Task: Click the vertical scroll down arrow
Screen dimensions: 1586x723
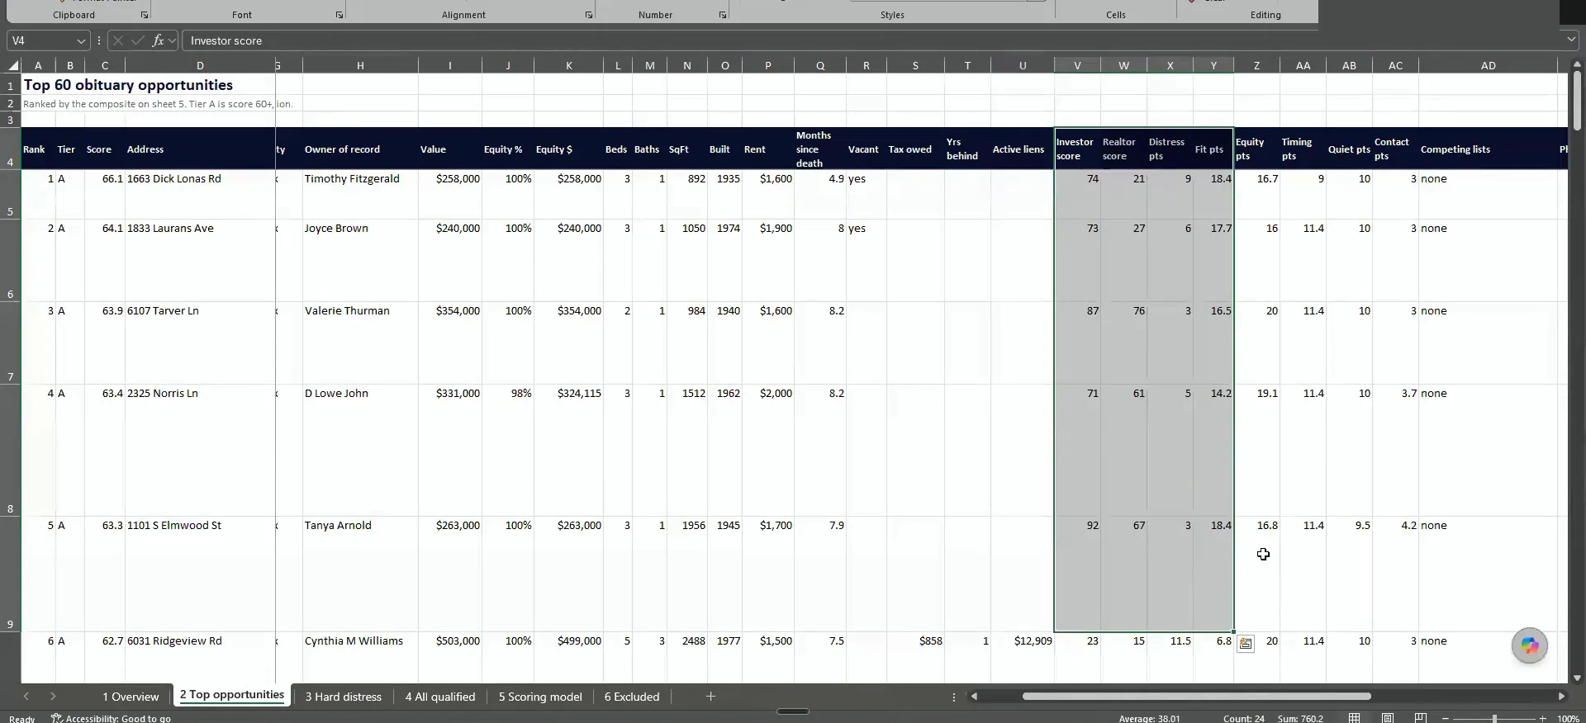Action: tap(1577, 678)
